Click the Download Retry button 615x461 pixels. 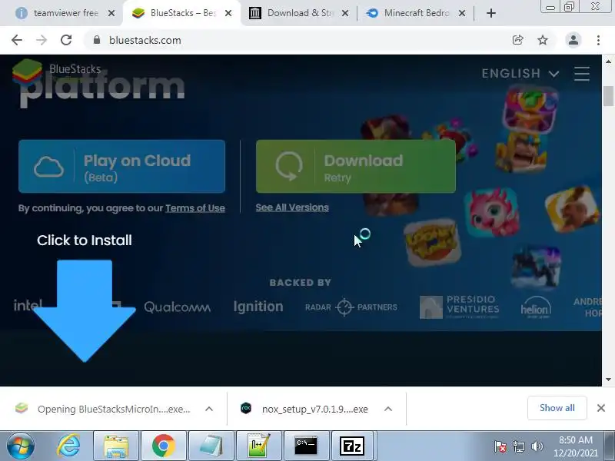[x=356, y=166]
